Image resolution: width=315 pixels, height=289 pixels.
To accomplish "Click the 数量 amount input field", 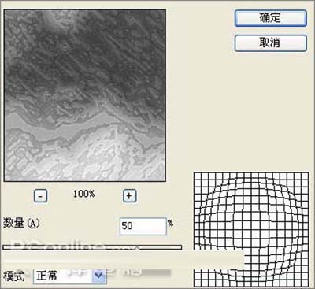I will (x=143, y=226).
